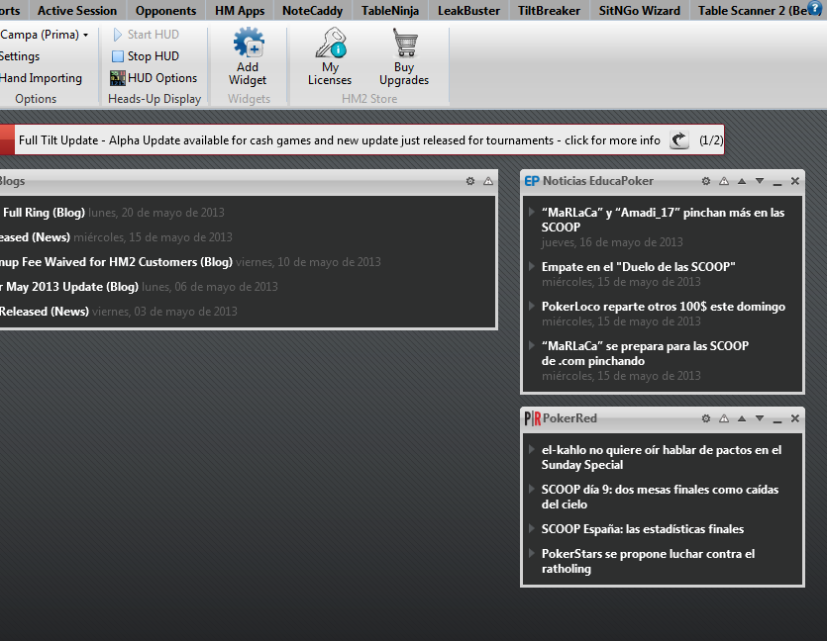Open "SCOOP España: las estadísticas finales" article

coord(642,529)
